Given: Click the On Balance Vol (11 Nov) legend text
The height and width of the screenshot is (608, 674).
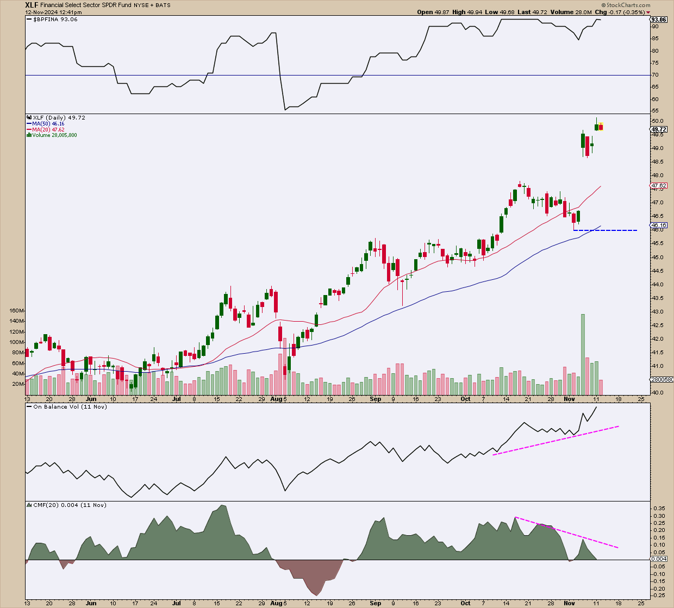Looking at the screenshot, I should click(70, 406).
